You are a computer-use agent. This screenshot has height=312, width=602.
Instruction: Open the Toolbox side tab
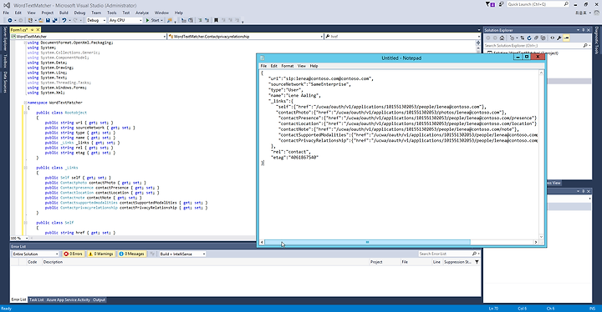point(5,61)
